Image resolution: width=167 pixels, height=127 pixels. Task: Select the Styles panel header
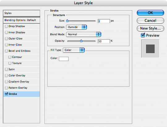pyautogui.click(x=22, y=13)
